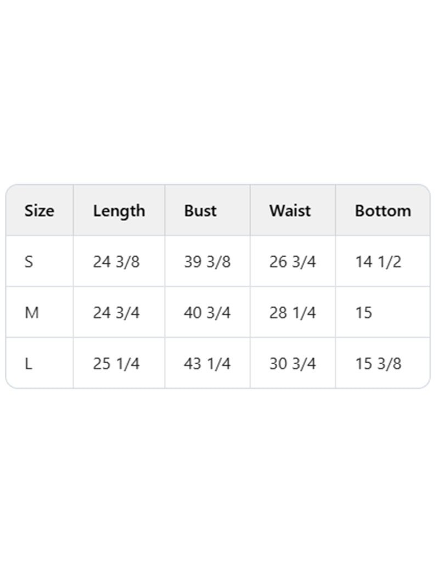The image size is (439, 576).
Task: Select the Bottom column header
Action: point(382,211)
